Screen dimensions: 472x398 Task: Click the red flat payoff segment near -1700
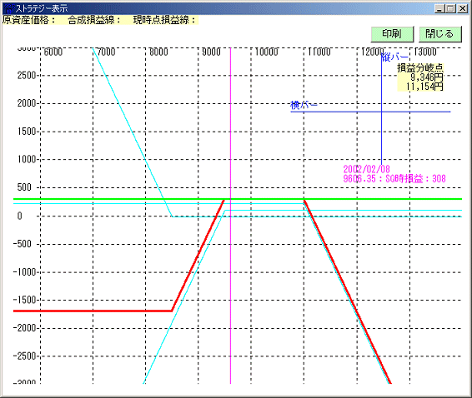tap(93, 311)
